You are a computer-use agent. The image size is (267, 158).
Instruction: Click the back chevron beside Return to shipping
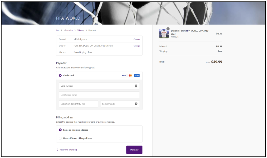point(57,150)
